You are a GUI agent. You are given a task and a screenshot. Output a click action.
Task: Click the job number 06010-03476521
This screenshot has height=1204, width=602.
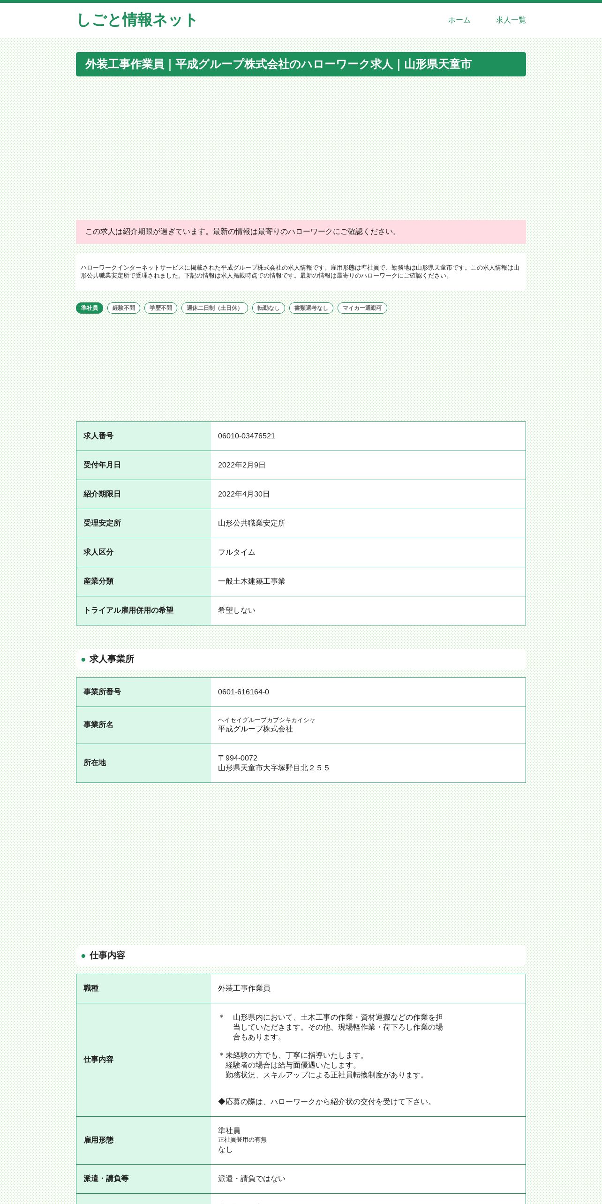click(x=247, y=436)
